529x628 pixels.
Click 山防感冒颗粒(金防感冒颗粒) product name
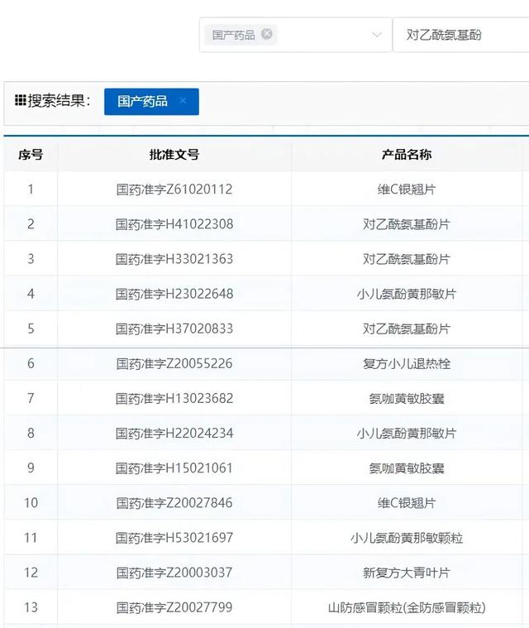[x=407, y=607]
